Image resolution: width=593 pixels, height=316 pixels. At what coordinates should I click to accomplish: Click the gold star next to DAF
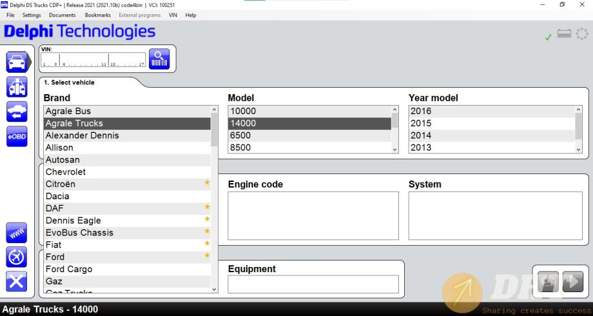(x=208, y=206)
